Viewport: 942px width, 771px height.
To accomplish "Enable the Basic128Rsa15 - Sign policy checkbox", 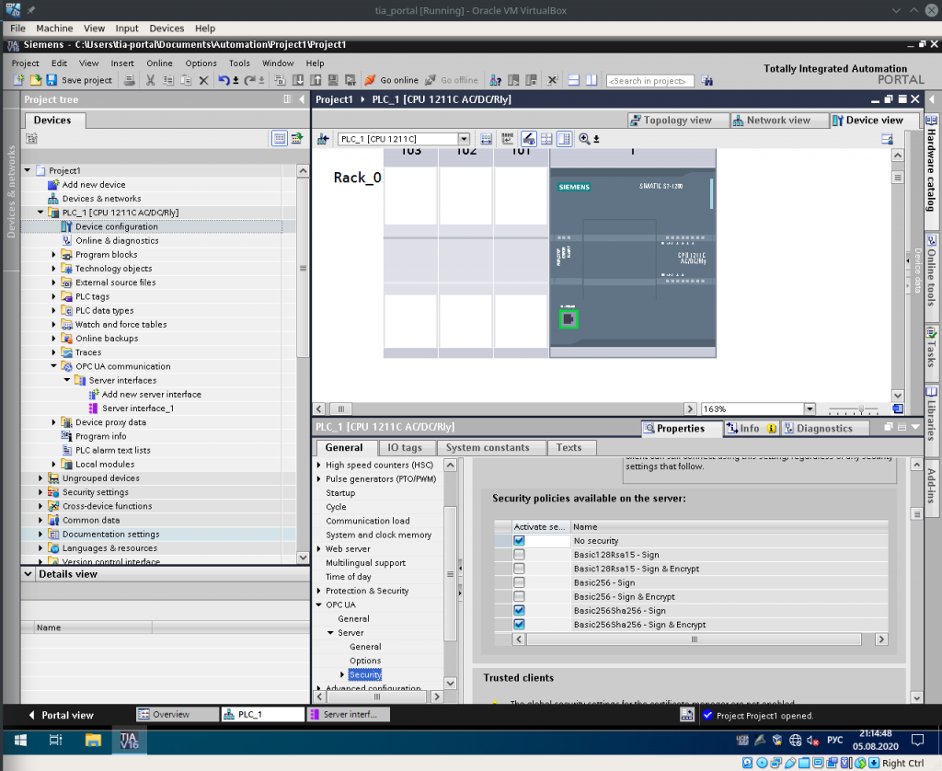I will point(519,555).
